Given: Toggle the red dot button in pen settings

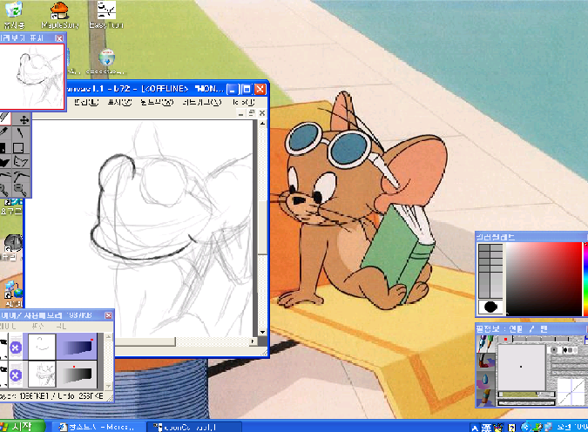Looking at the screenshot, I should click(x=505, y=339).
